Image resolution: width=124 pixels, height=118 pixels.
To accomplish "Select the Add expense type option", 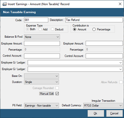I will 40,29.
